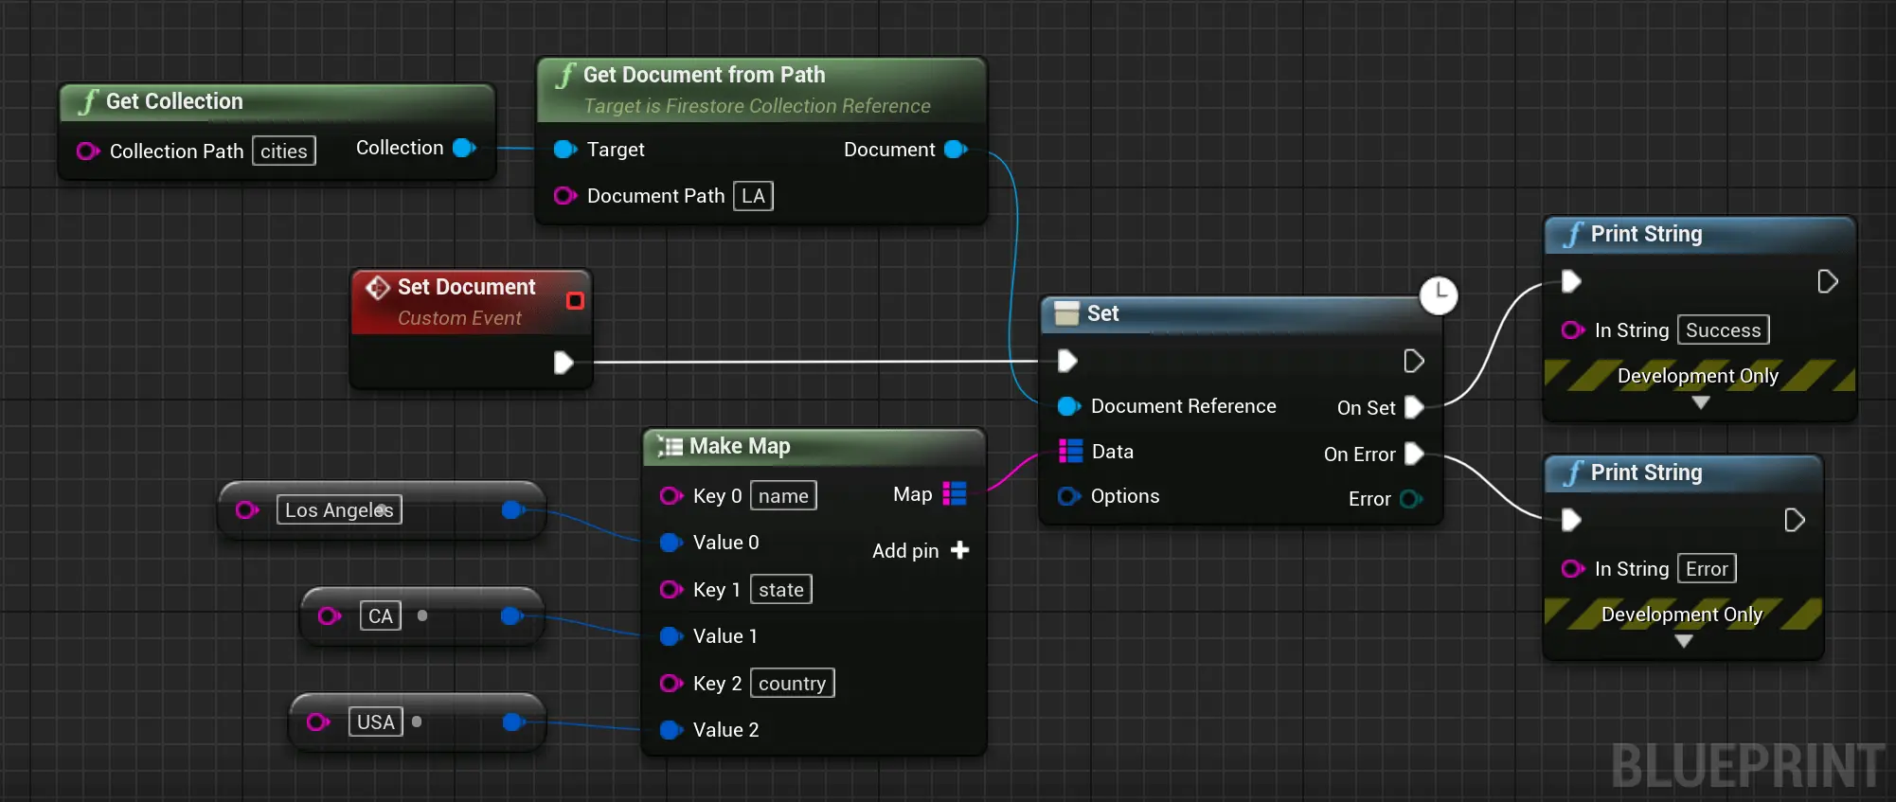Click the Options input pin on Set
The image size is (1896, 802).
pyautogui.click(x=1069, y=496)
